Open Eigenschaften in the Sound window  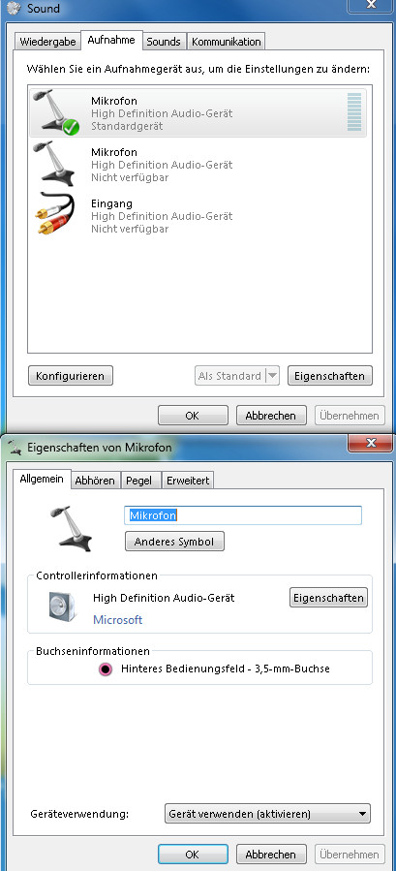click(x=330, y=376)
